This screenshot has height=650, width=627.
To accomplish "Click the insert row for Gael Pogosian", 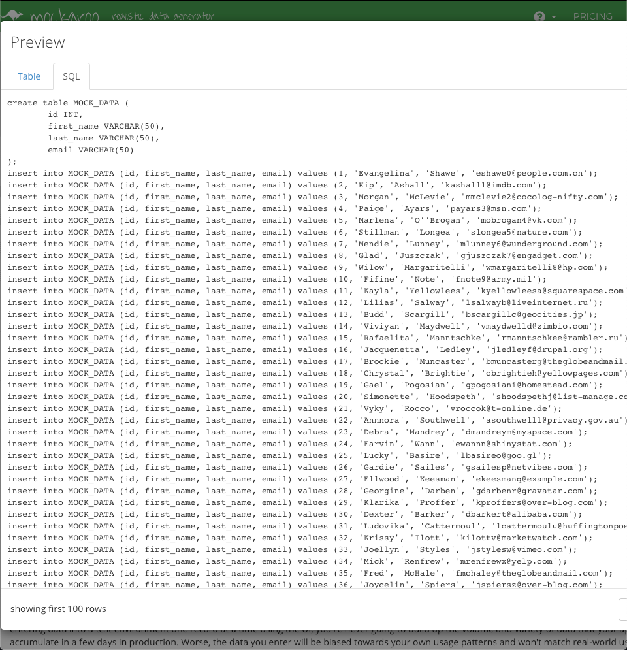I will coord(305,385).
